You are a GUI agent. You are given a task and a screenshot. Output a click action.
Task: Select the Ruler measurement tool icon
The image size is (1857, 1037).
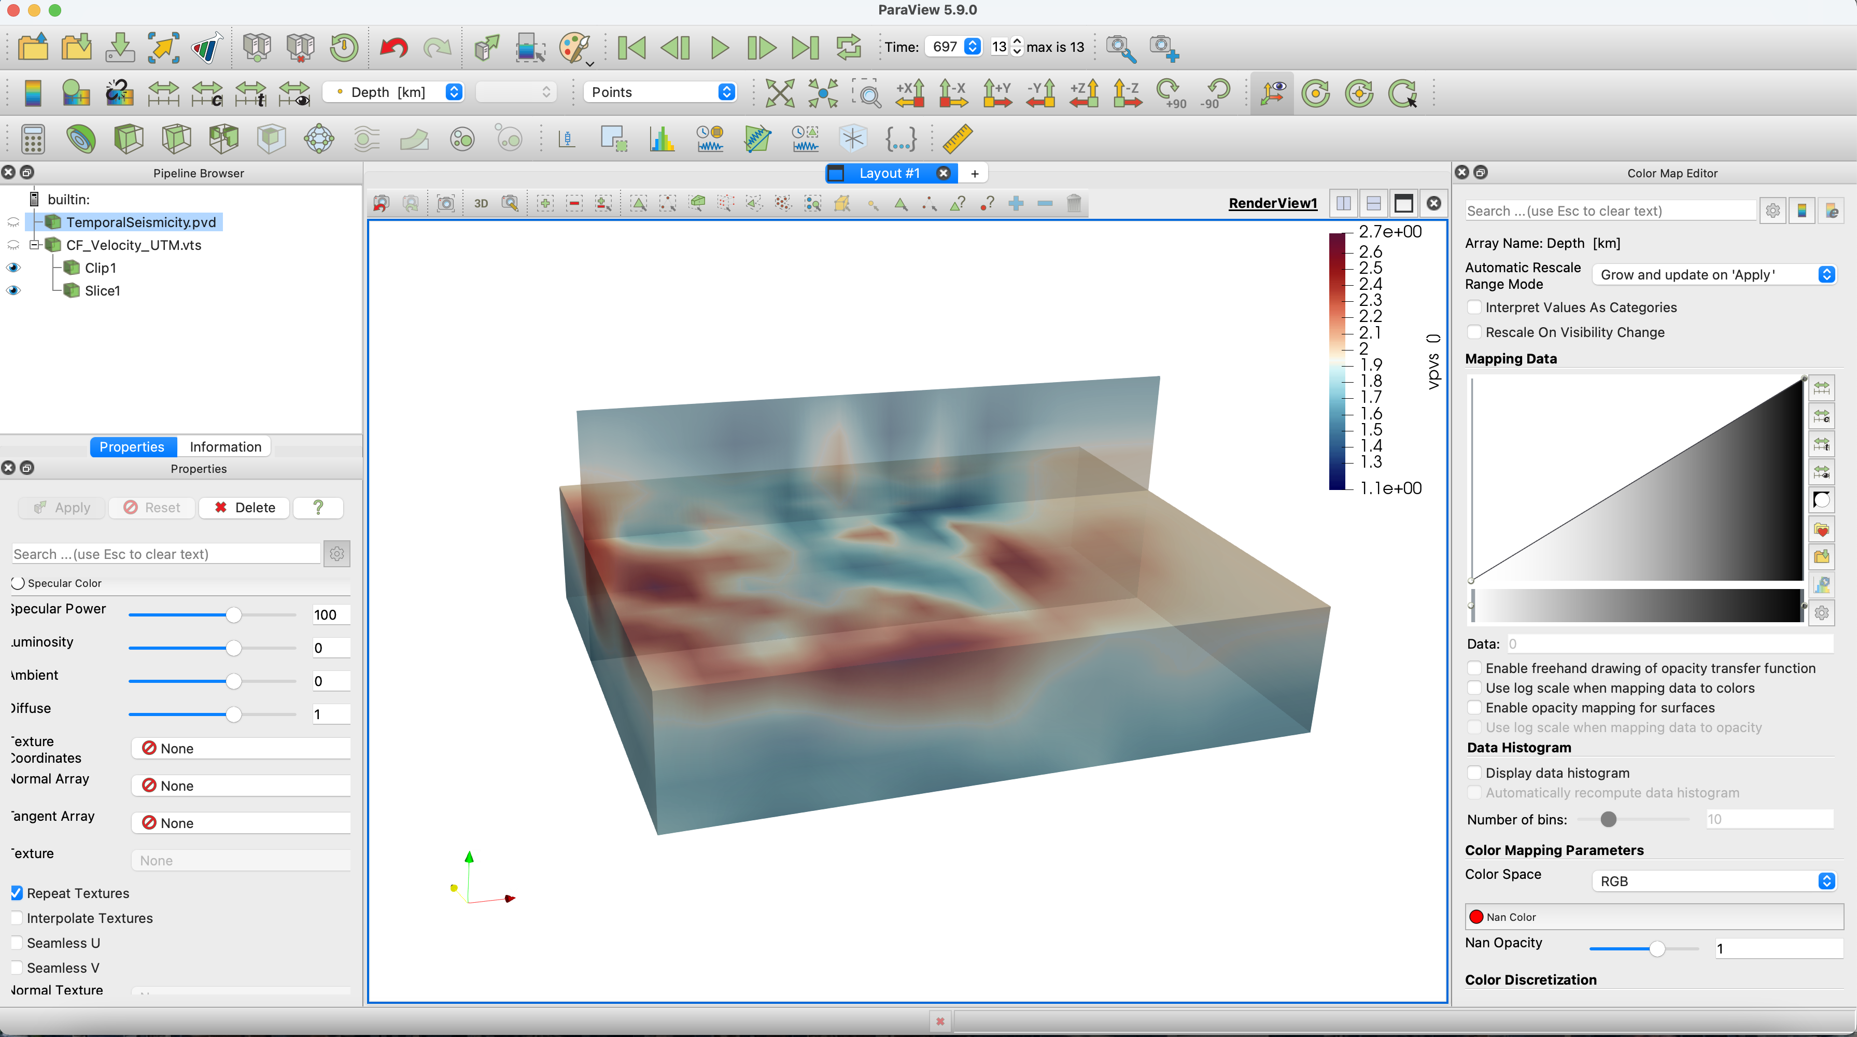point(956,138)
